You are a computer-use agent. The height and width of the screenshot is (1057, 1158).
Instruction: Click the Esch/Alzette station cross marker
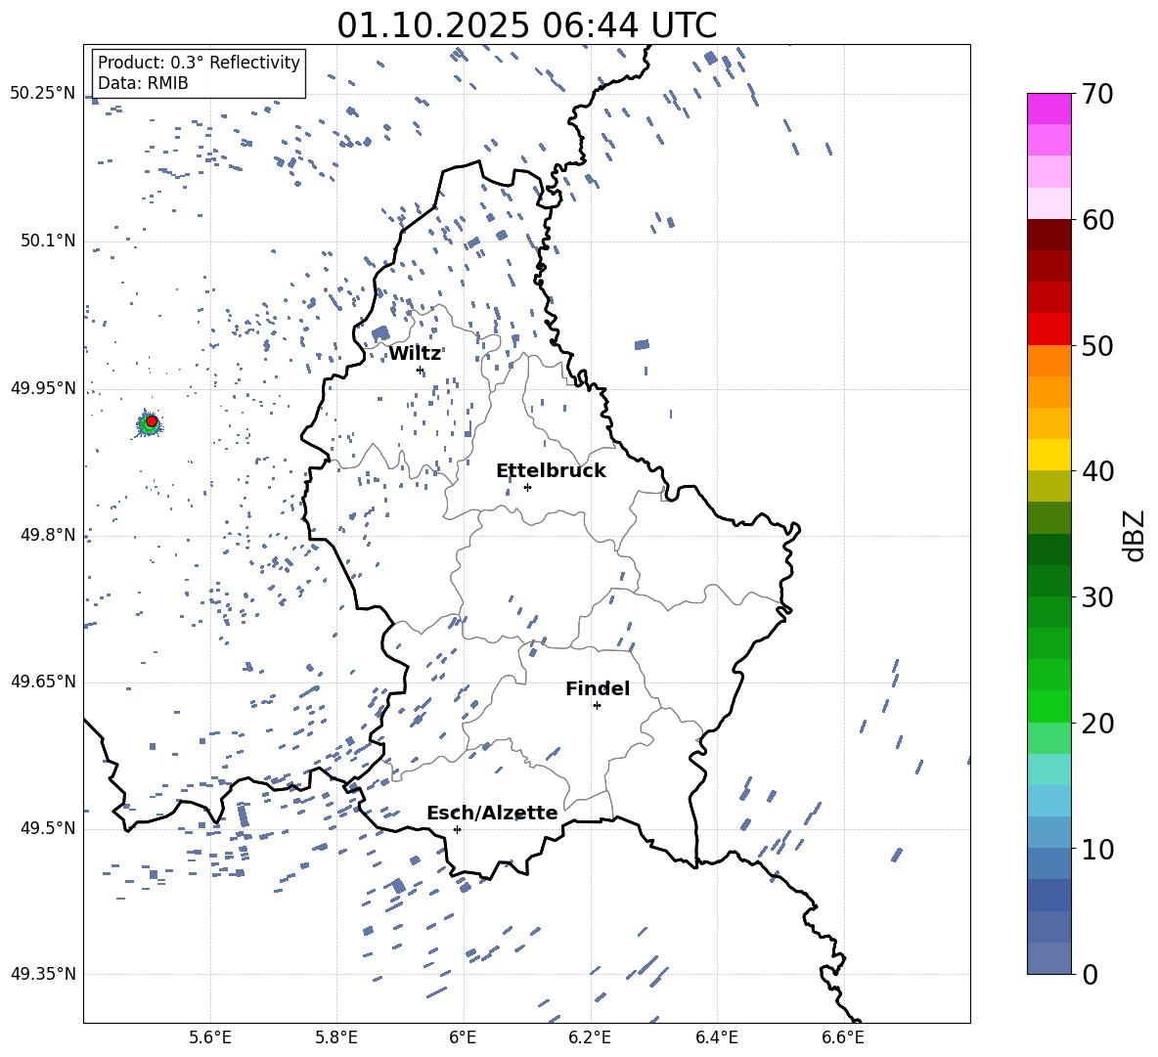(457, 829)
